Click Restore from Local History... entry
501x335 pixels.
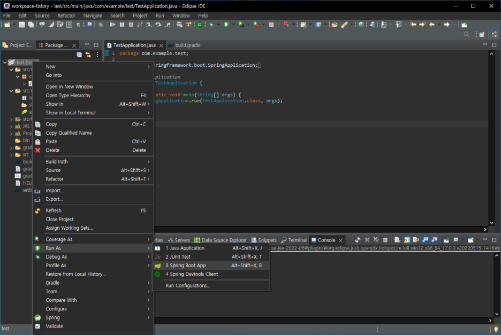click(93, 274)
